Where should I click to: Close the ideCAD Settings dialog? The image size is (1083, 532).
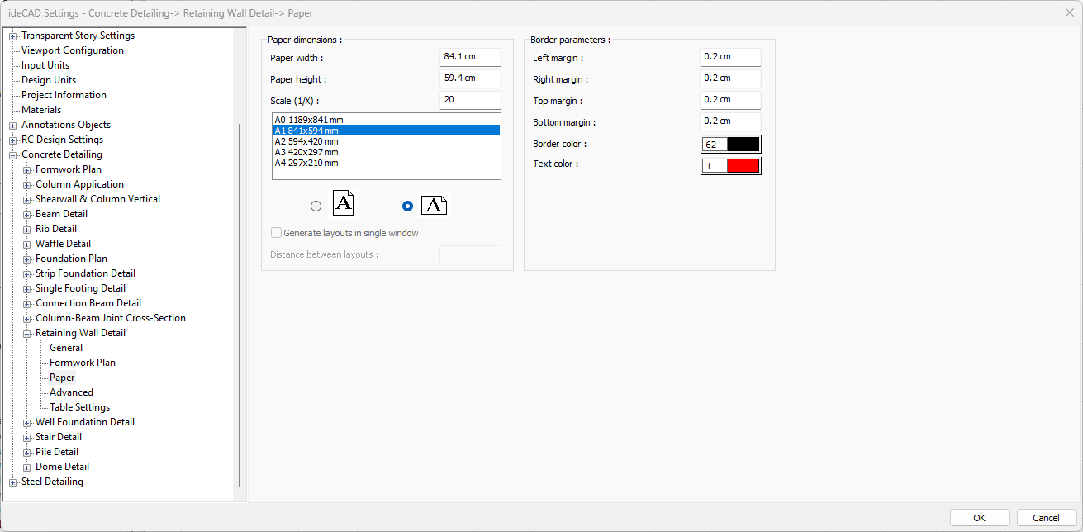coord(1070,12)
